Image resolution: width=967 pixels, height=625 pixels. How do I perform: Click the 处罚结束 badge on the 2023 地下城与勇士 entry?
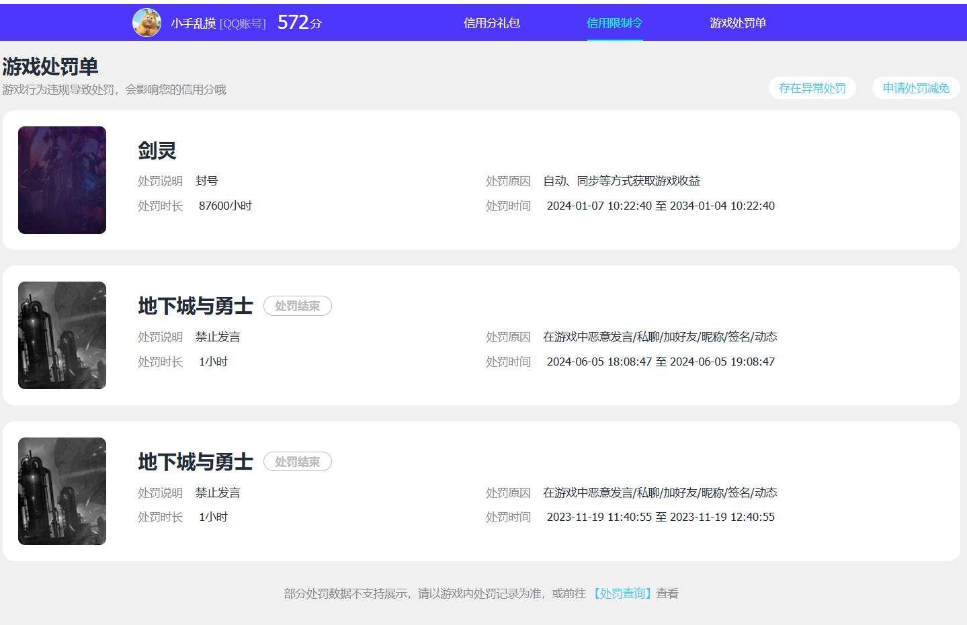pos(298,462)
